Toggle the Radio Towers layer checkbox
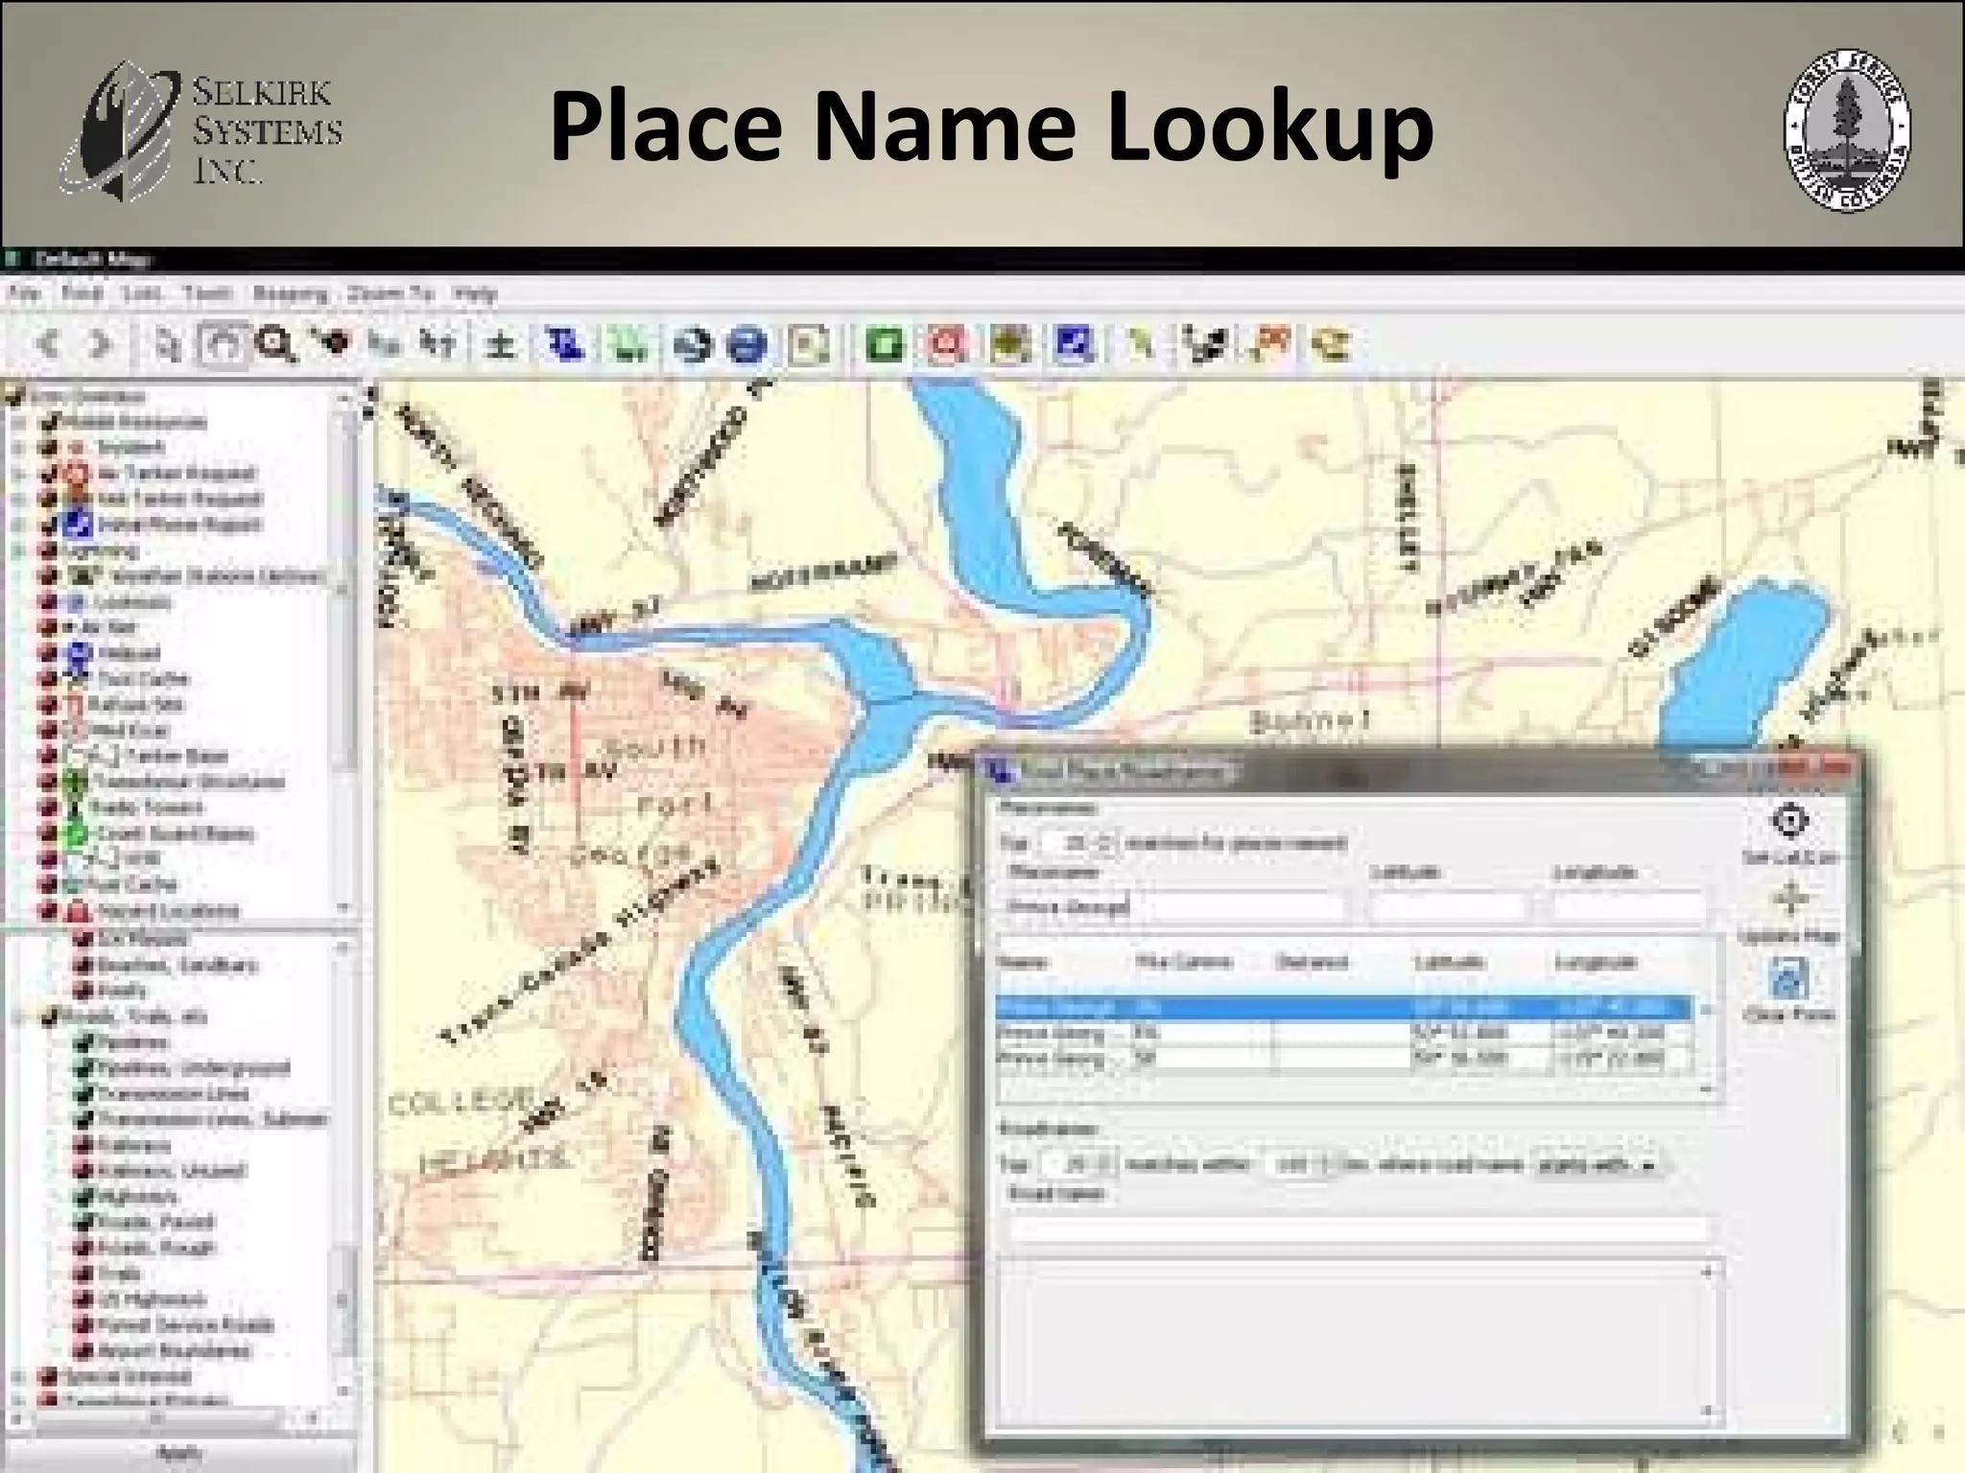Screen dimensions: 1965x1473 [47, 807]
